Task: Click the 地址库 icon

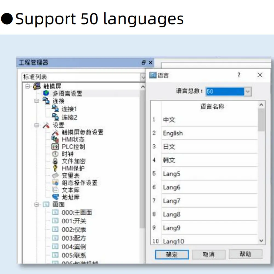Action: click(x=55, y=197)
